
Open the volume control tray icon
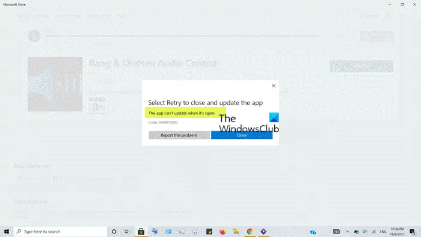coord(364,232)
